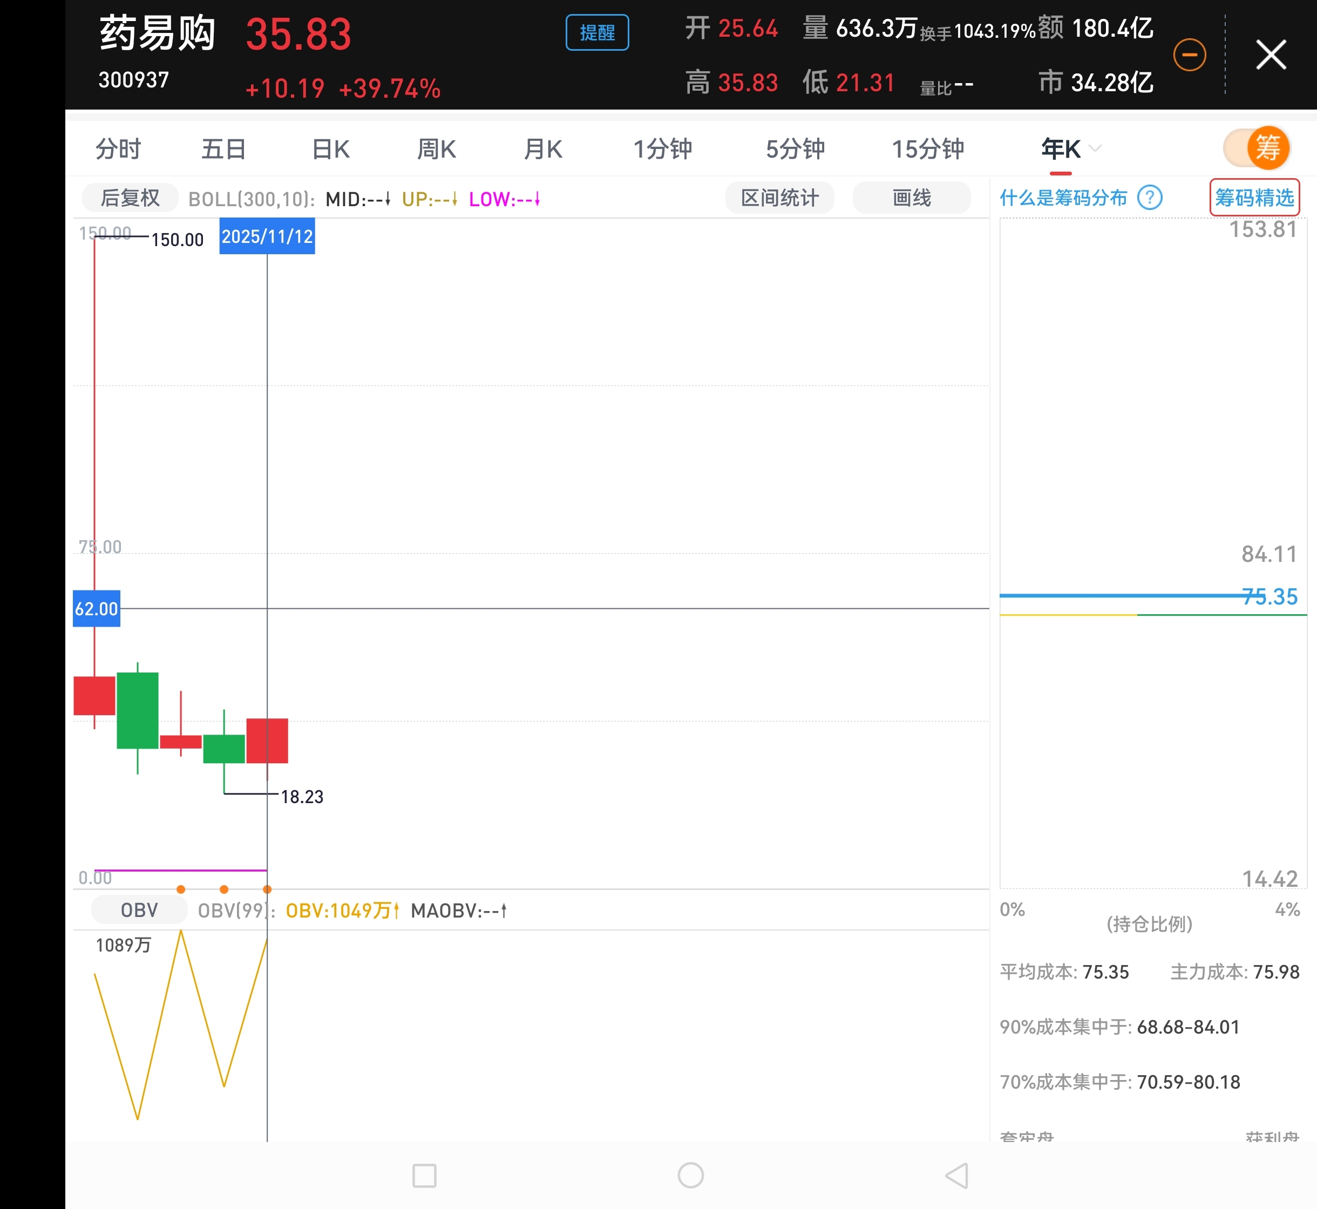Tap Android home circle navigation icon
The height and width of the screenshot is (1209, 1317).
pos(690,1176)
